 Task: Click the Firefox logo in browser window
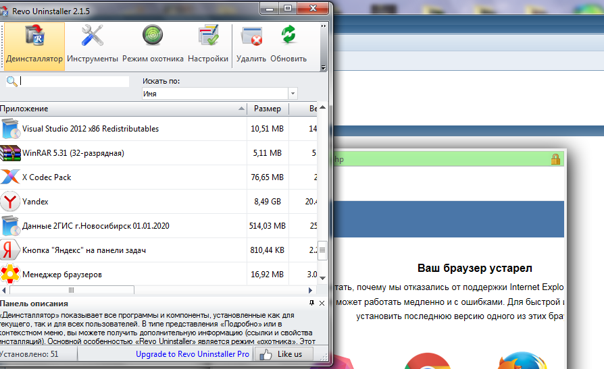[522, 361]
